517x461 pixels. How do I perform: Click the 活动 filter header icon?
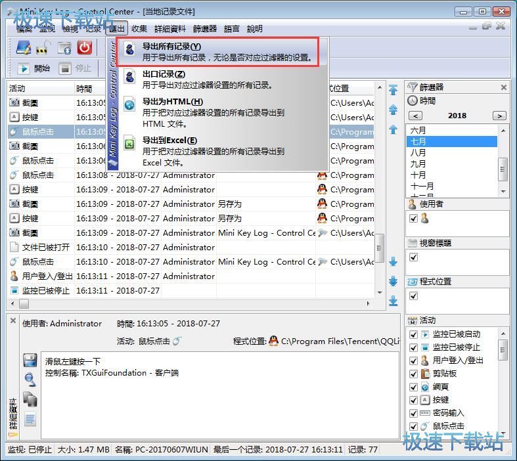[412, 320]
